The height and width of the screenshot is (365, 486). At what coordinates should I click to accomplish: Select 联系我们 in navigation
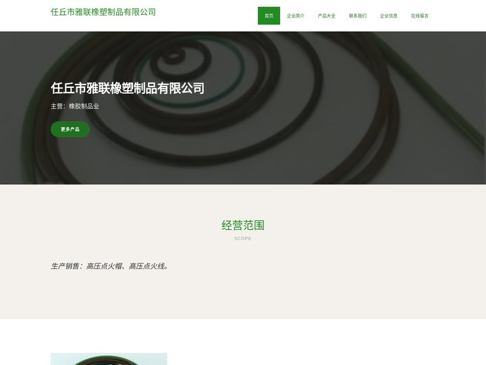coord(357,16)
